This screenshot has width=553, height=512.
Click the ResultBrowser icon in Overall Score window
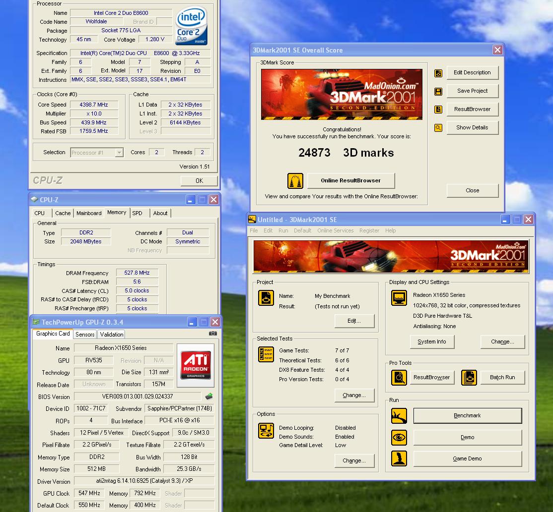438,110
